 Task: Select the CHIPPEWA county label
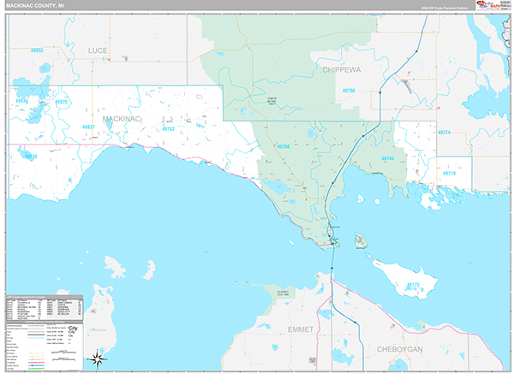[x=342, y=70]
